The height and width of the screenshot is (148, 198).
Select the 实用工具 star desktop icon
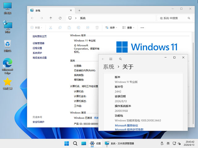click(x=7, y=84)
